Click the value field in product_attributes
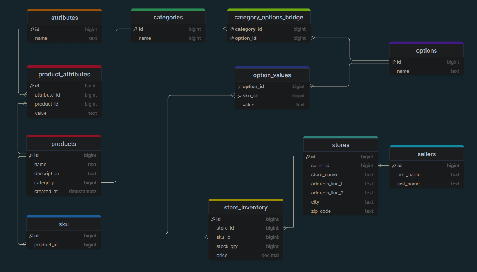Screen dimensions: 477x272 [x=64, y=113]
